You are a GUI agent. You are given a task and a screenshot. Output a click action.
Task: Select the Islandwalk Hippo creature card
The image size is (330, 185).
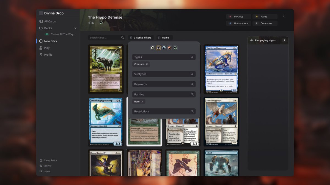point(144,132)
